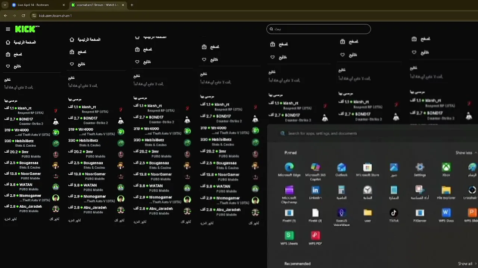Click the browser forward arrow
478x268 pixels.
(14, 16)
